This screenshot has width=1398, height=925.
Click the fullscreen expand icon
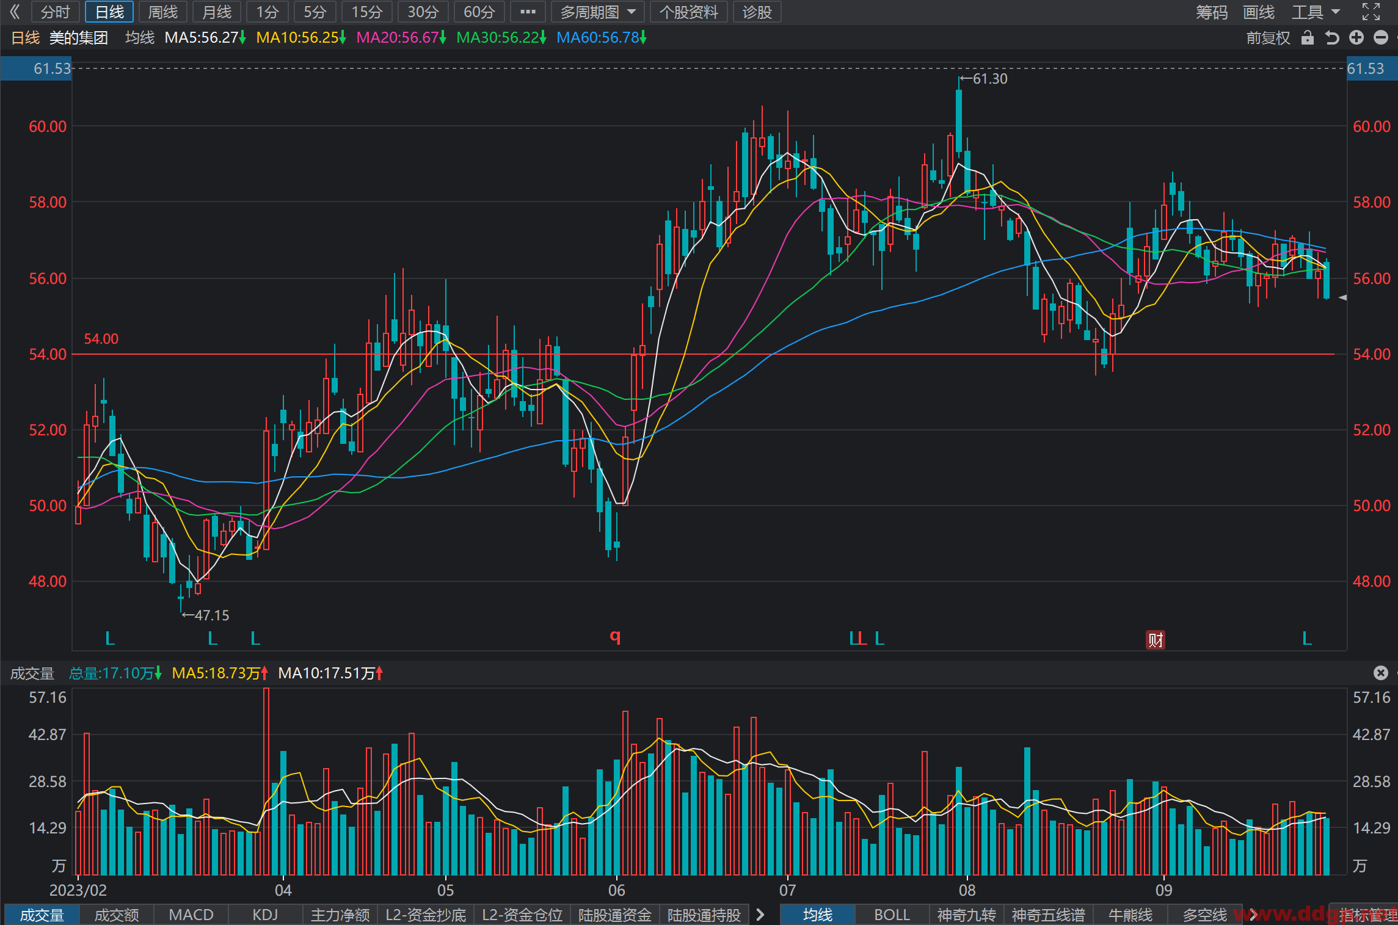[x=1371, y=12]
